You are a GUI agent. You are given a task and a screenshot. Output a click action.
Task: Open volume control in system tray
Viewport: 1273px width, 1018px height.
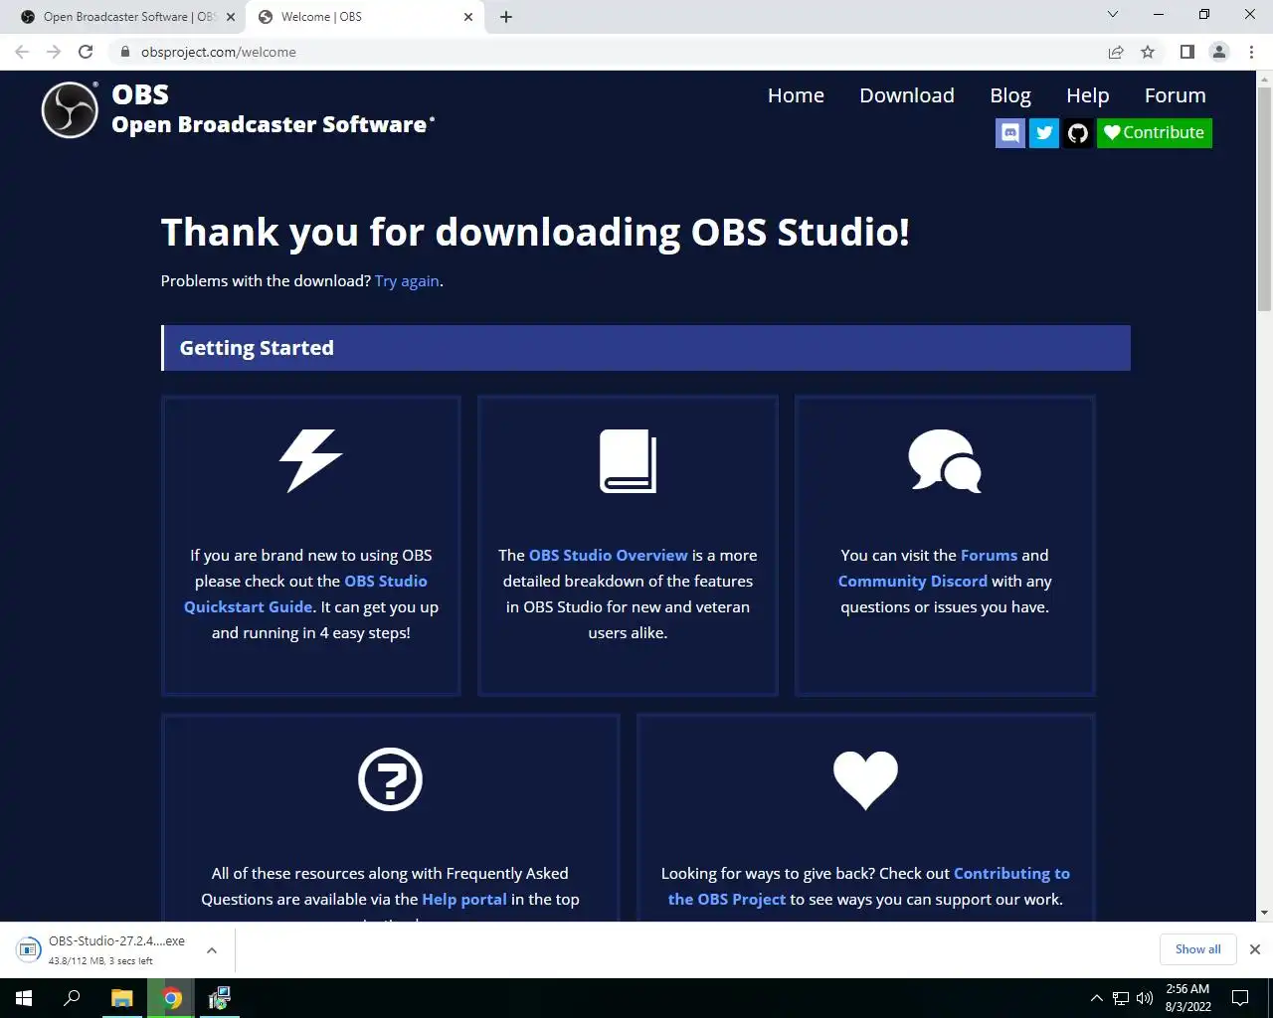click(1145, 998)
